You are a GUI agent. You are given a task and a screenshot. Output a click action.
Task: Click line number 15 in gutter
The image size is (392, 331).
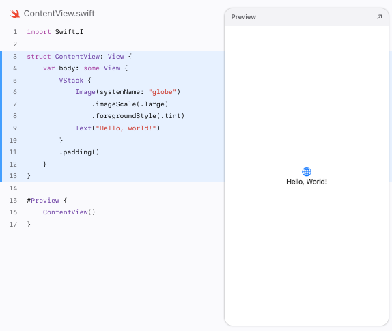(x=13, y=201)
